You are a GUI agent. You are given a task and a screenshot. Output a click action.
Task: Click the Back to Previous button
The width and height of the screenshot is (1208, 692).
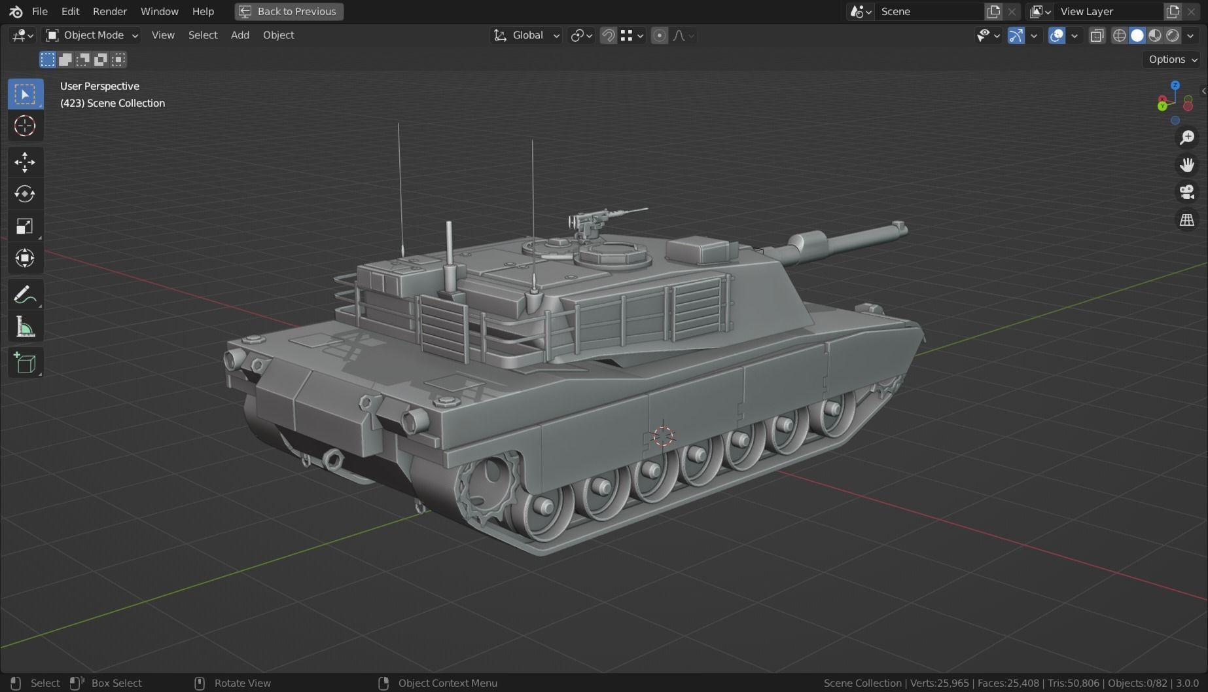pos(289,11)
